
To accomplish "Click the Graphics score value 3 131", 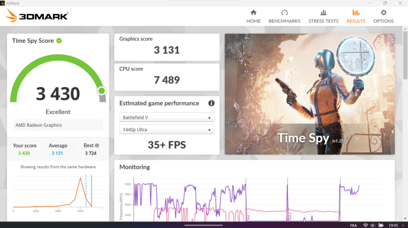I will pos(167,50).
